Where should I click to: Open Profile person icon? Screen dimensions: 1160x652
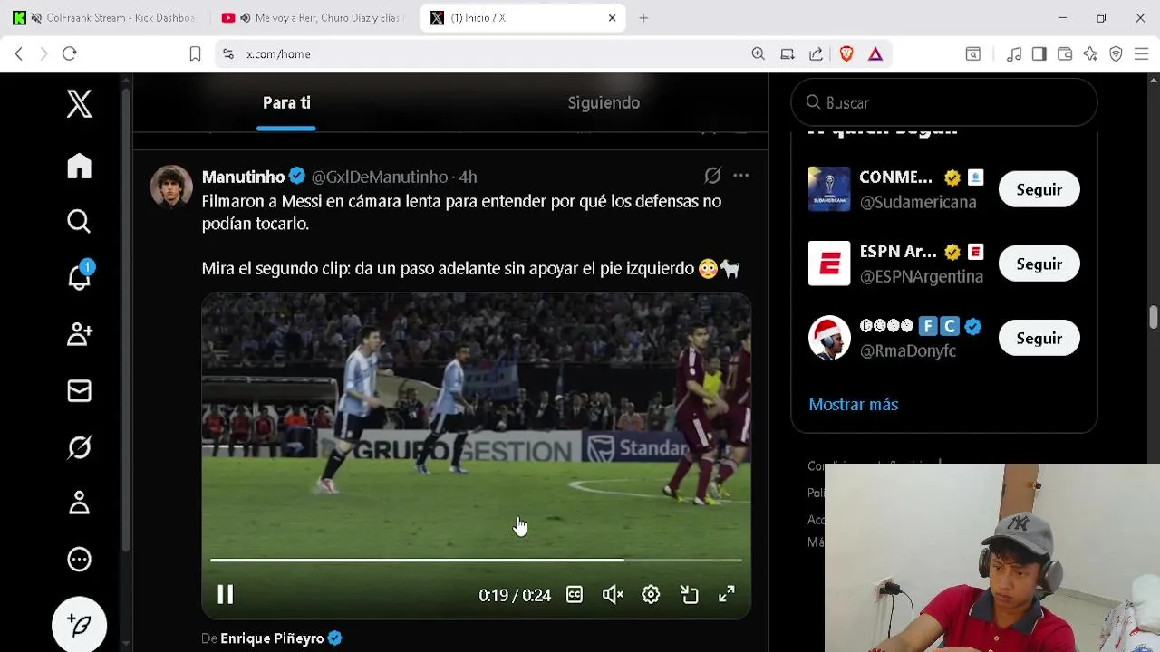tap(80, 503)
